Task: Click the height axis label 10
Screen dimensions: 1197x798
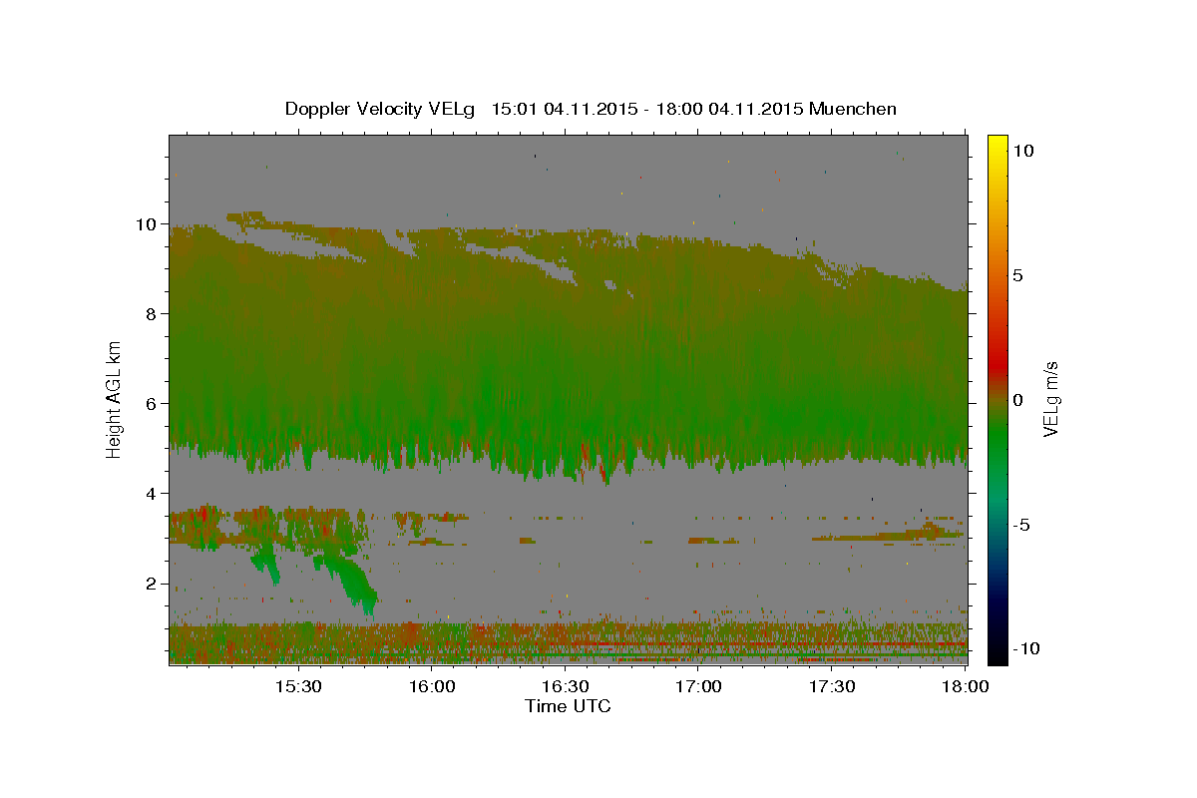Action: pyautogui.click(x=149, y=224)
